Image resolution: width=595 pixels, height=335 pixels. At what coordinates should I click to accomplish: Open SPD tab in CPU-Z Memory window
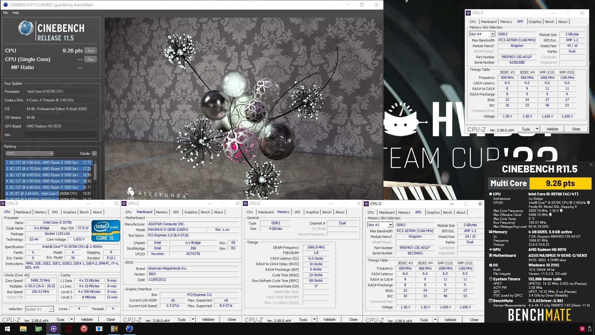coord(297,212)
